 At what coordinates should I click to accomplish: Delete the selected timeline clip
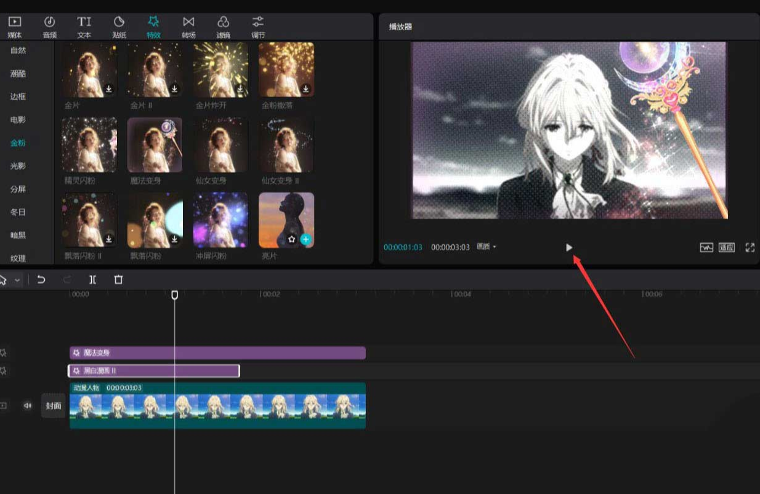point(119,280)
